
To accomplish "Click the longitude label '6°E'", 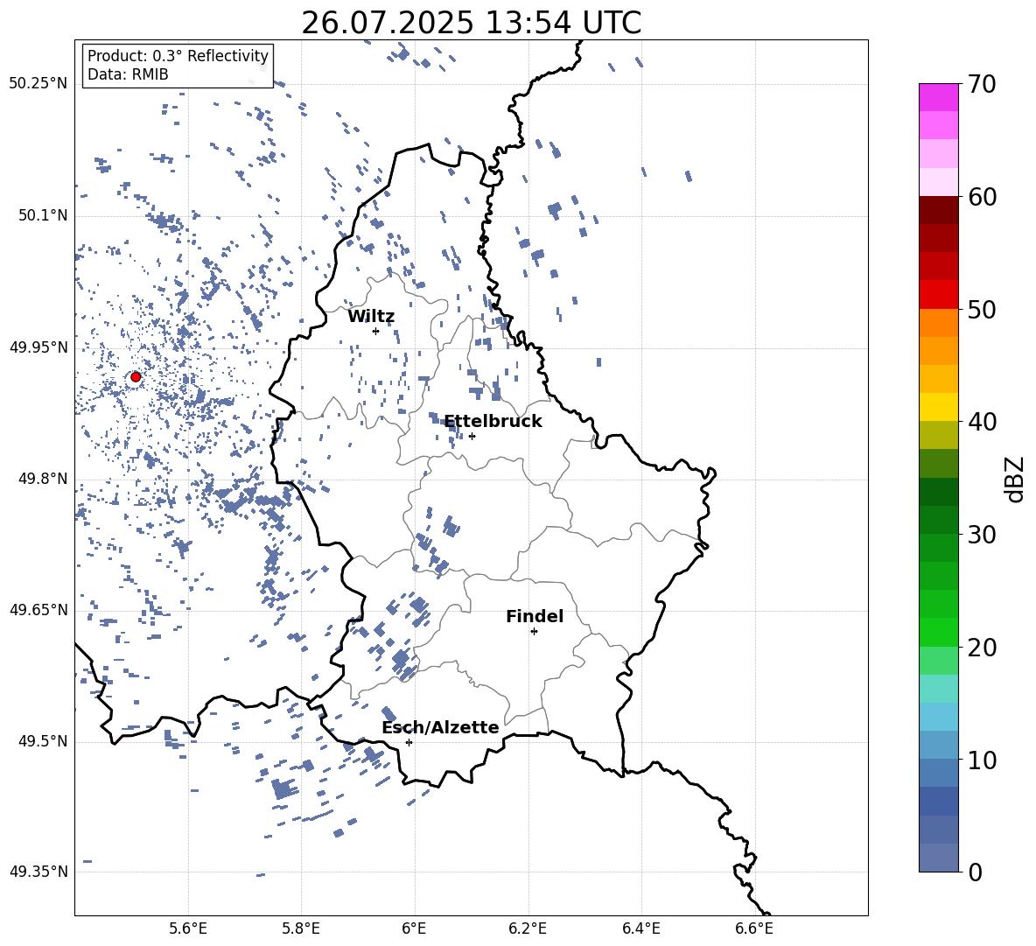I will click(414, 928).
